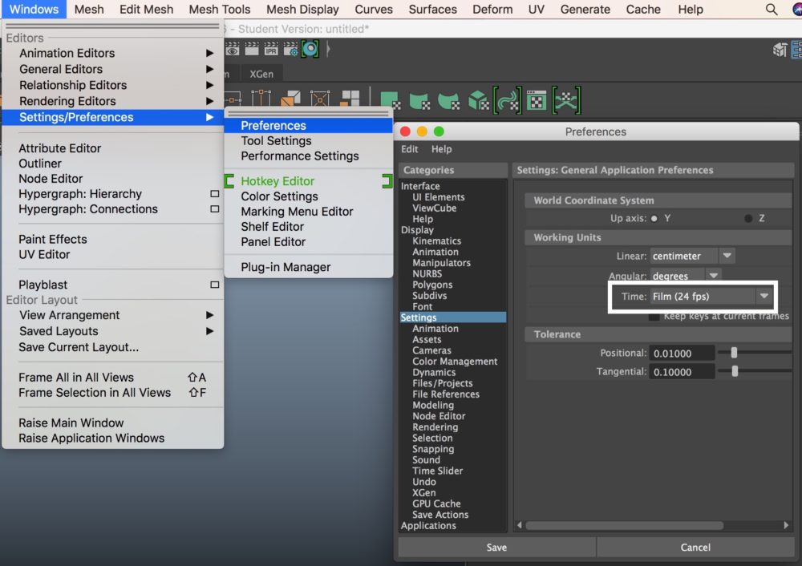Viewport: 802px width, 566px height.
Task: Expand Saved Layouts submenu
Action: (x=209, y=331)
